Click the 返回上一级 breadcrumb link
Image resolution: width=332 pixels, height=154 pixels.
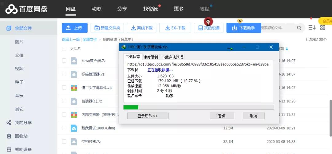(x=71, y=39)
